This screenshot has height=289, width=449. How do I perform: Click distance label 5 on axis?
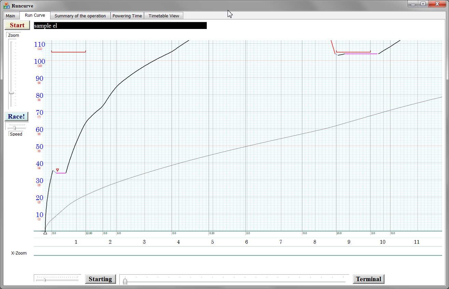(213, 242)
